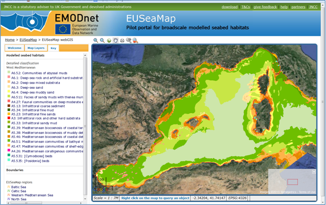326x205 pixels.
Task: Click "A5.33: Infralittoral sandy mud" legend text
Action: [34, 123]
